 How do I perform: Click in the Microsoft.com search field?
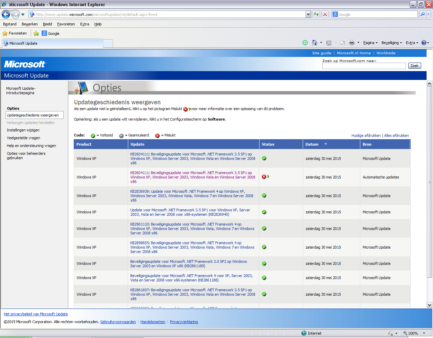[x=364, y=66]
